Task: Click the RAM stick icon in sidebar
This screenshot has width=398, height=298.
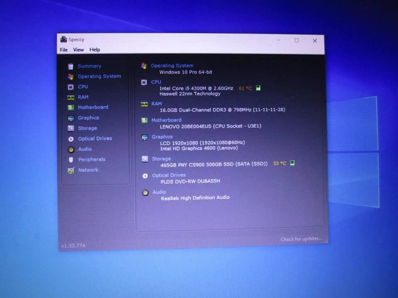Action: [70, 97]
